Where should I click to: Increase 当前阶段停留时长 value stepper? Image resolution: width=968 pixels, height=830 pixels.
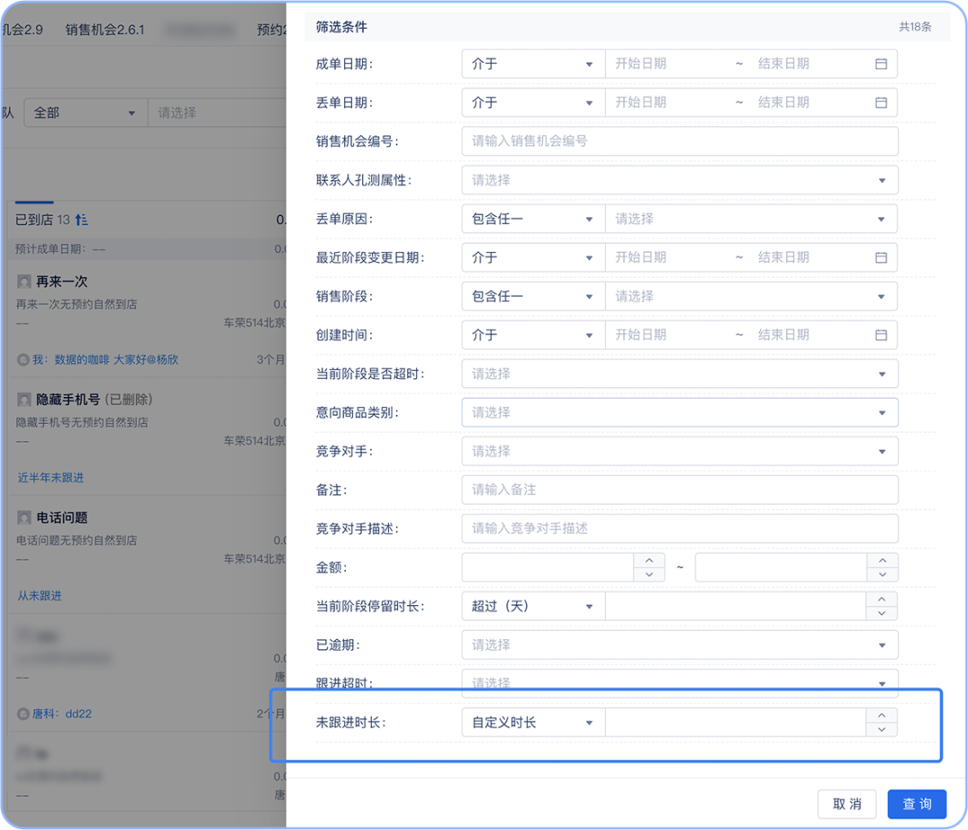point(882,599)
